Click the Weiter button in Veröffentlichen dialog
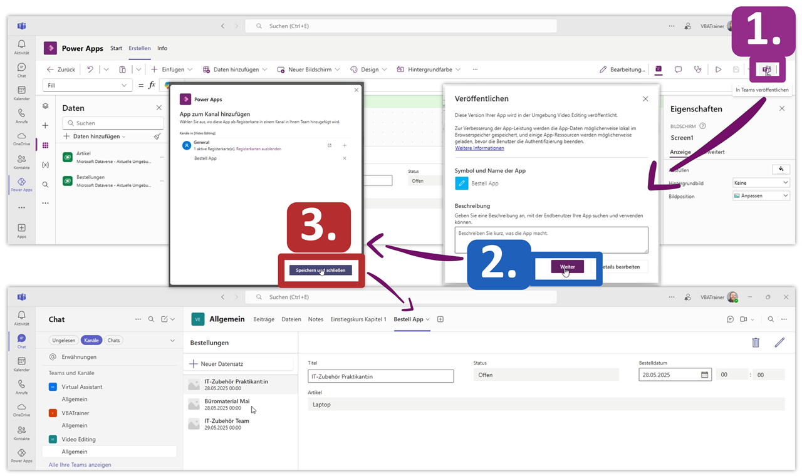Viewport: 802px width, 476px height. [568, 267]
